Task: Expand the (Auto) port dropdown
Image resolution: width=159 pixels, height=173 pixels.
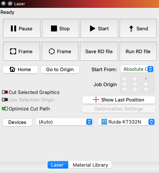Action: [x=64, y=122]
